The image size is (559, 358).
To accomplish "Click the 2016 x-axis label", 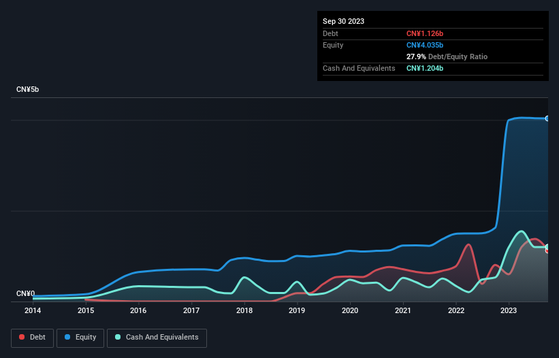I will click(x=138, y=310).
